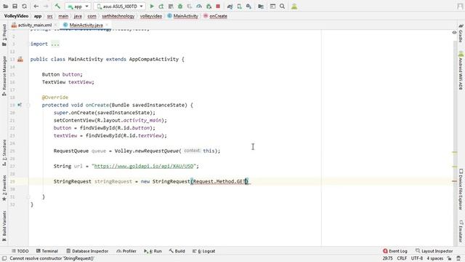Open the Build tool window

[x=177, y=251]
